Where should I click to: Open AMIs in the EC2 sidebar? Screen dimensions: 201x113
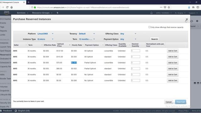tap(2, 75)
